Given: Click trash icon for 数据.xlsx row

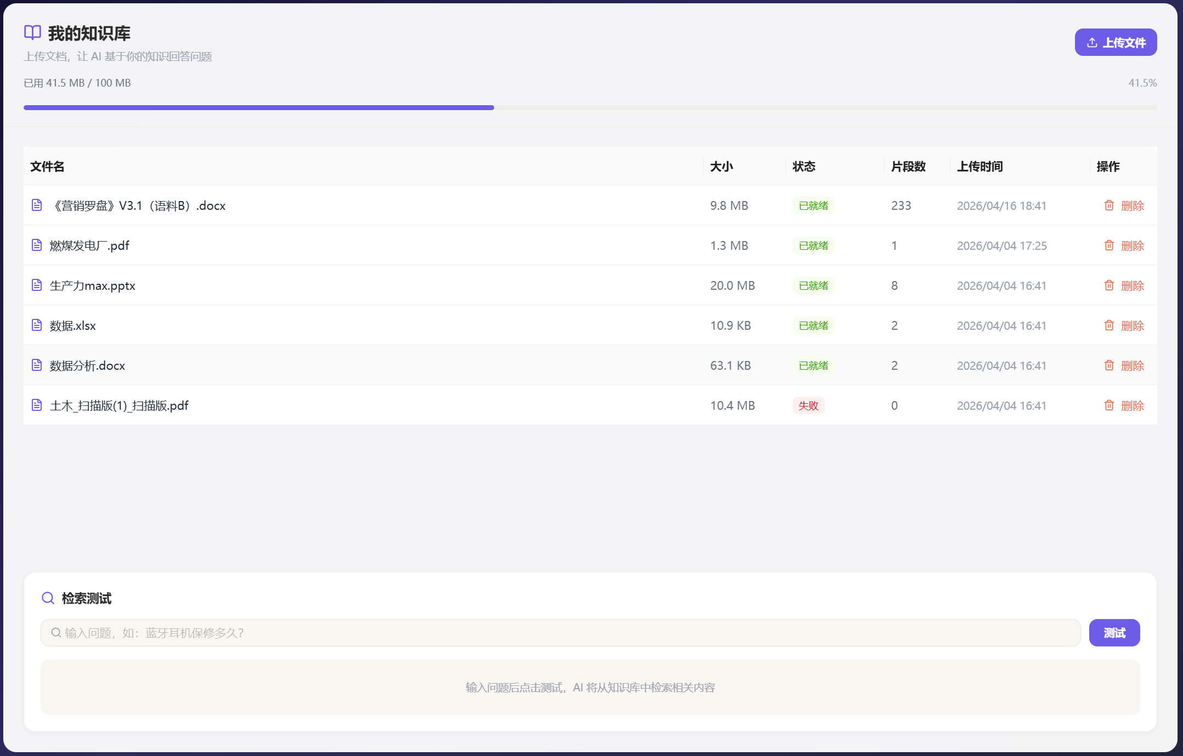Looking at the screenshot, I should tap(1109, 325).
